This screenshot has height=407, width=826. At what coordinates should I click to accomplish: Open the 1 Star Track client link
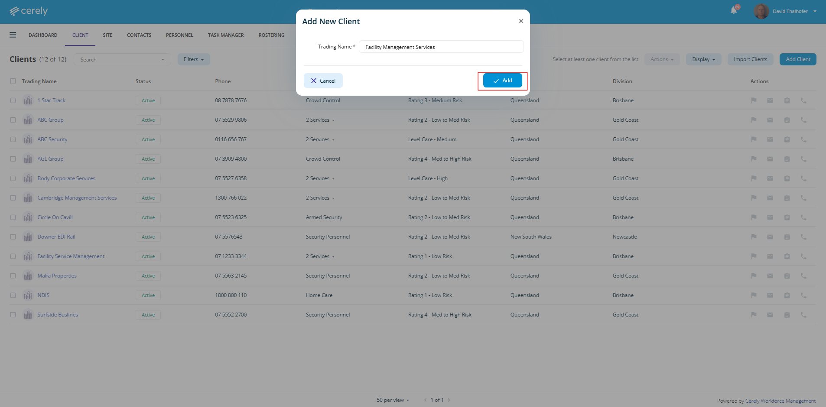pos(51,100)
